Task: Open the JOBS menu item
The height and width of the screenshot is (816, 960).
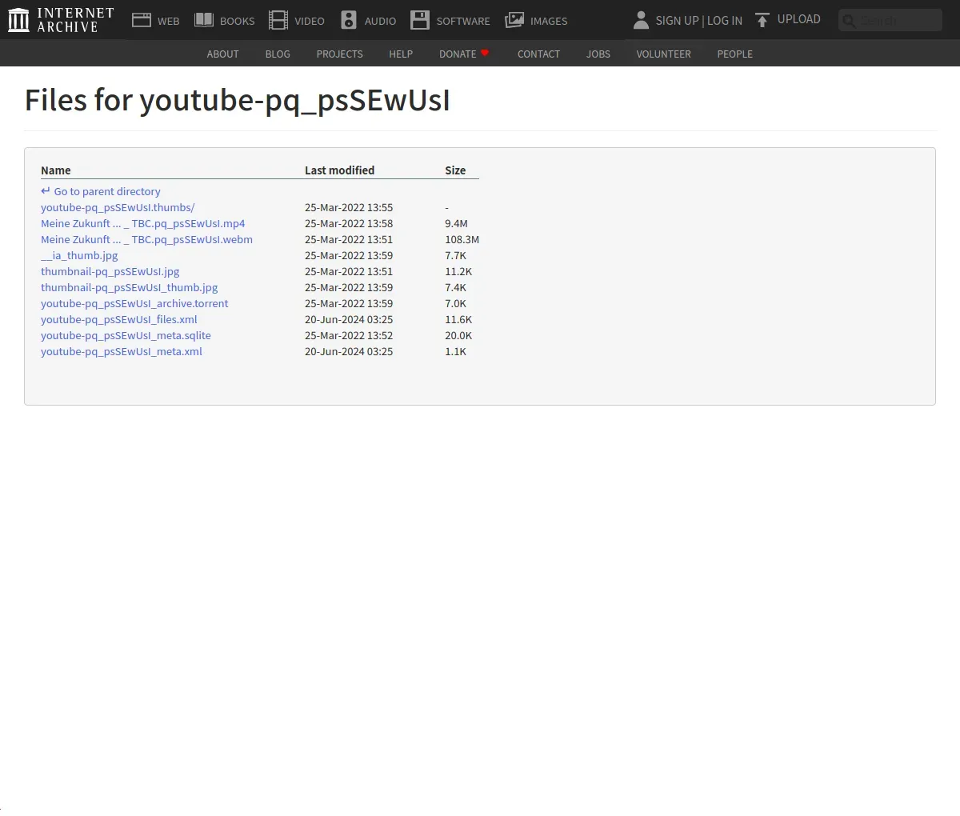Action: point(598,54)
